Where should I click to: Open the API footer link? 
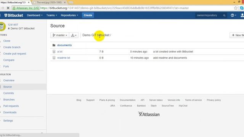[142, 100]
